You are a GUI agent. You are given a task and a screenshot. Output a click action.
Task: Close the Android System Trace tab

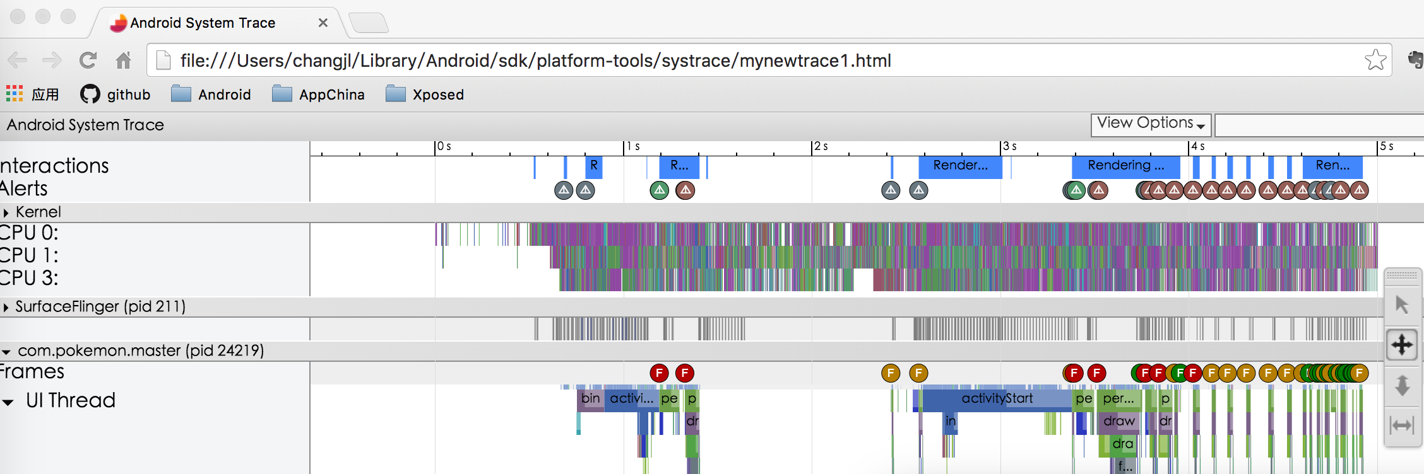[323, 23]
